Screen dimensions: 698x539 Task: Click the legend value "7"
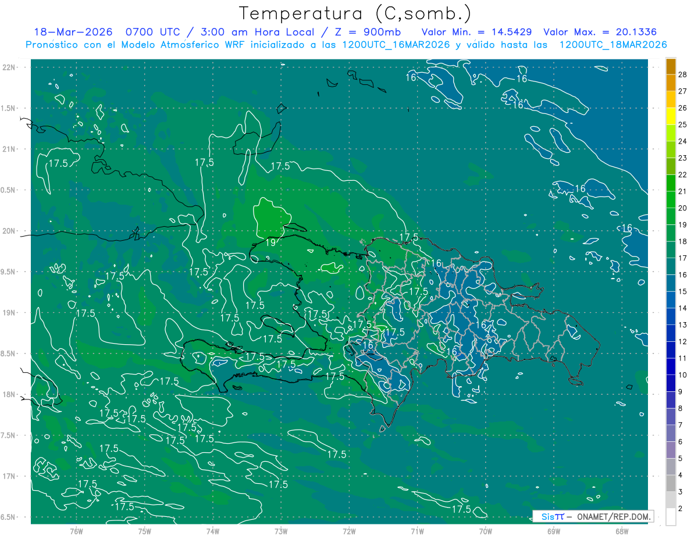pyautogui.click(x=682, y=425)
